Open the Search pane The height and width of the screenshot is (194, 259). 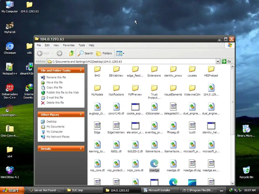coord(85,53)
